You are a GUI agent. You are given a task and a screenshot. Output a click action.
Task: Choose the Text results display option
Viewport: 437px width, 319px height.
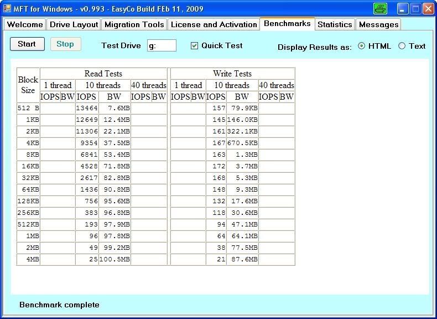[402, 46]
